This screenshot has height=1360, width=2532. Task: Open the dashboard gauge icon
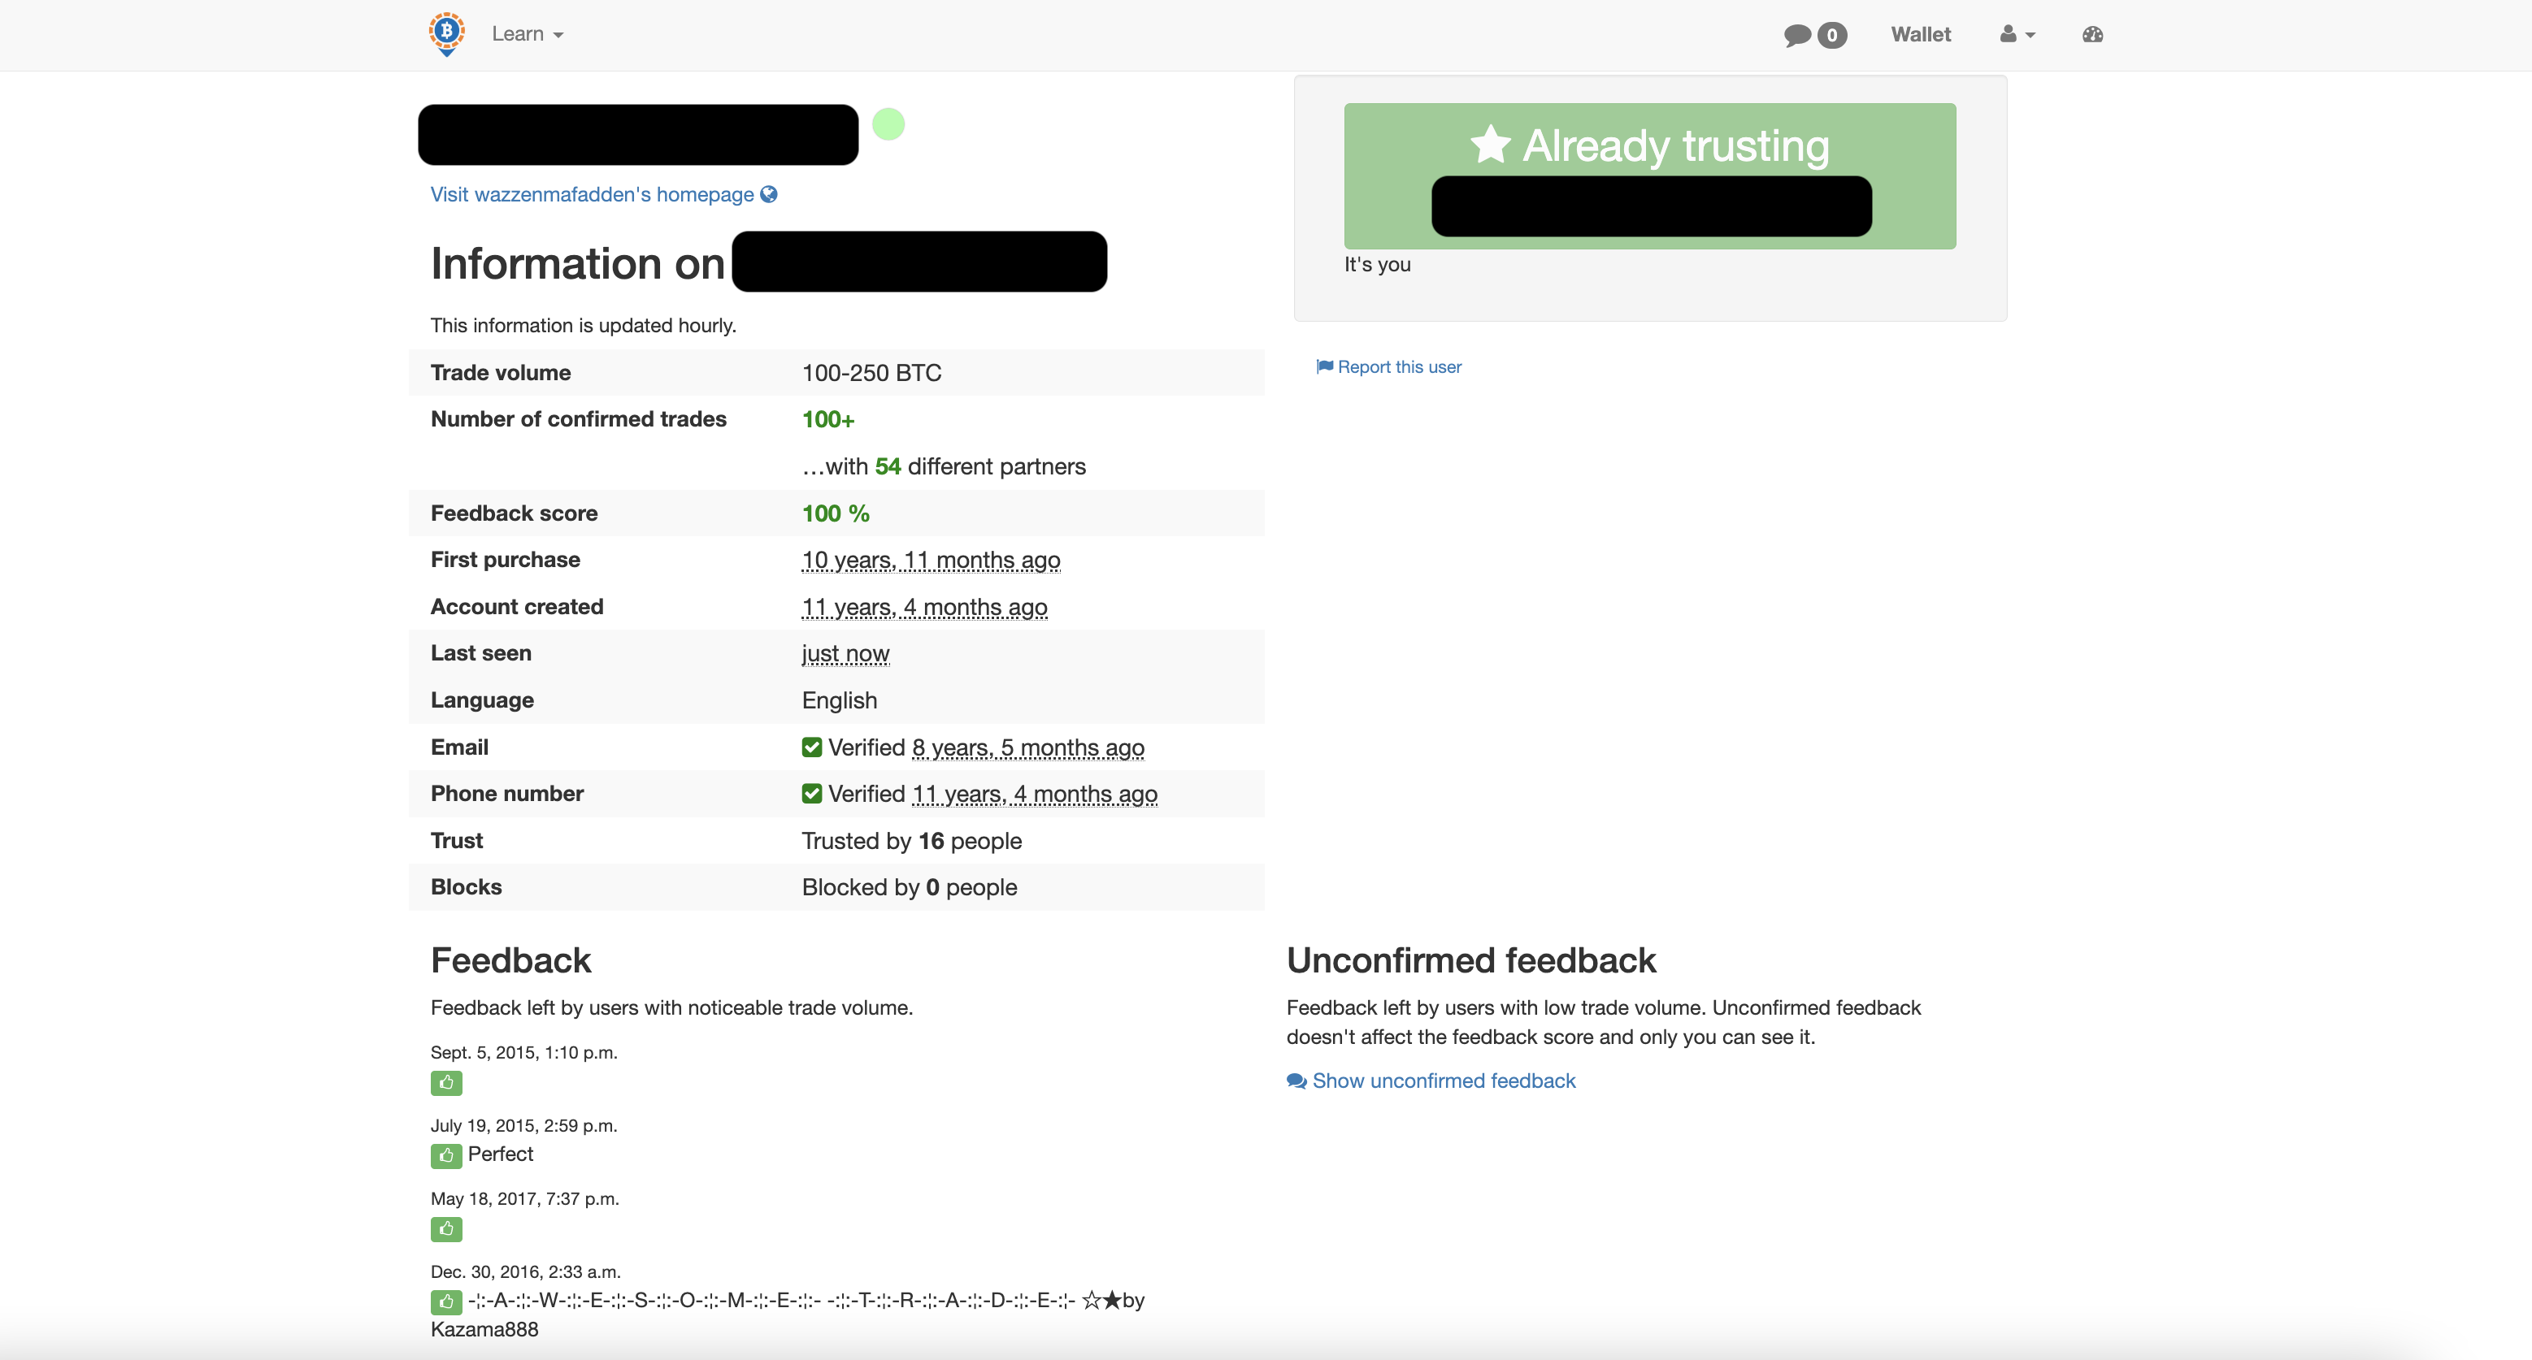coord(2092,34)
